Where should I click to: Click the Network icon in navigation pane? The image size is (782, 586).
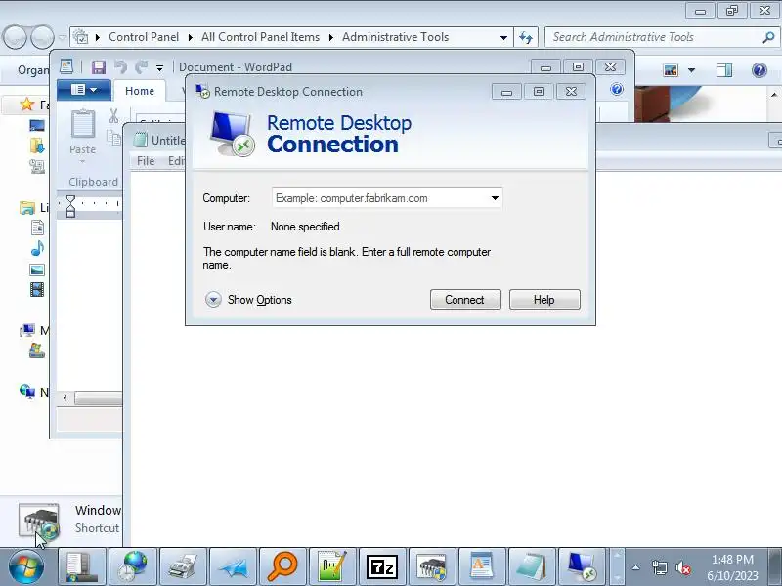[27, 392]
